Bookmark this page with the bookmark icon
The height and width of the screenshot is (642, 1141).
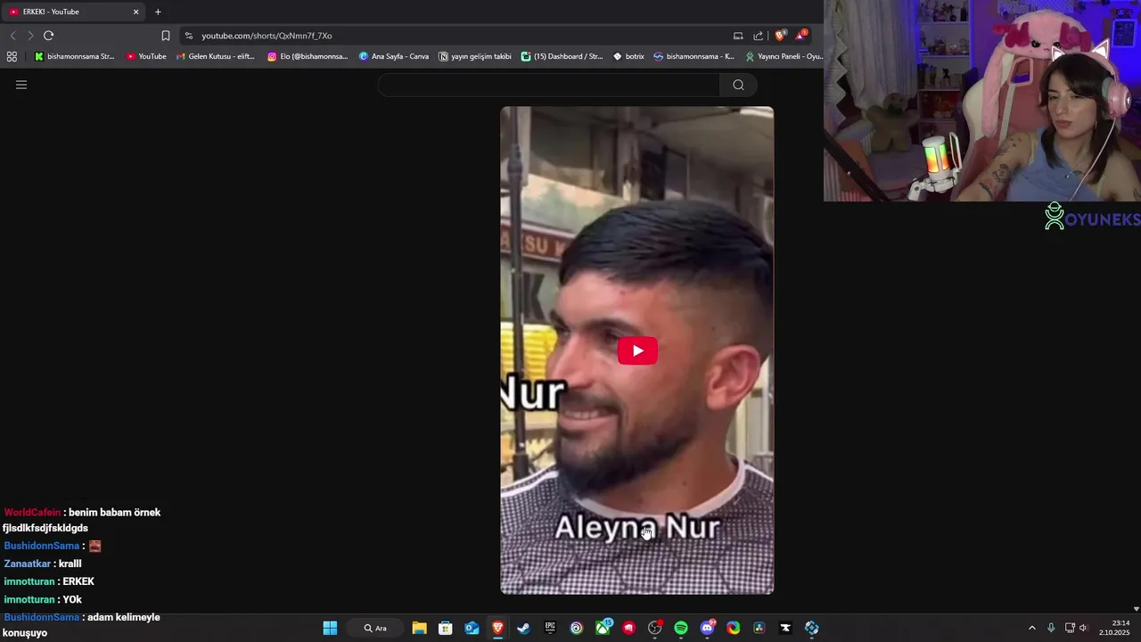[x=166, y=36]
